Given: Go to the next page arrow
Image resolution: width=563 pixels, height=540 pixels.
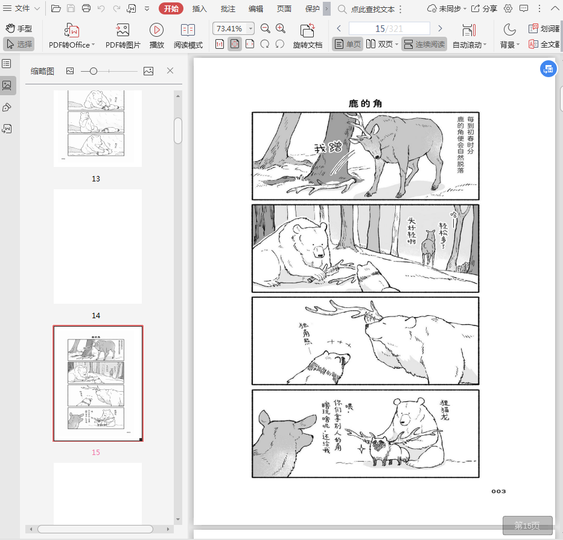Looking at the screenshot, I should (441, 28).
